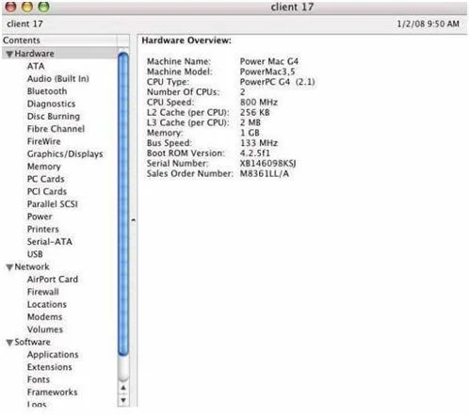Click the Contents column header
Screen dimensions: 469x417
pyautogui.click(x=59, y=40)
